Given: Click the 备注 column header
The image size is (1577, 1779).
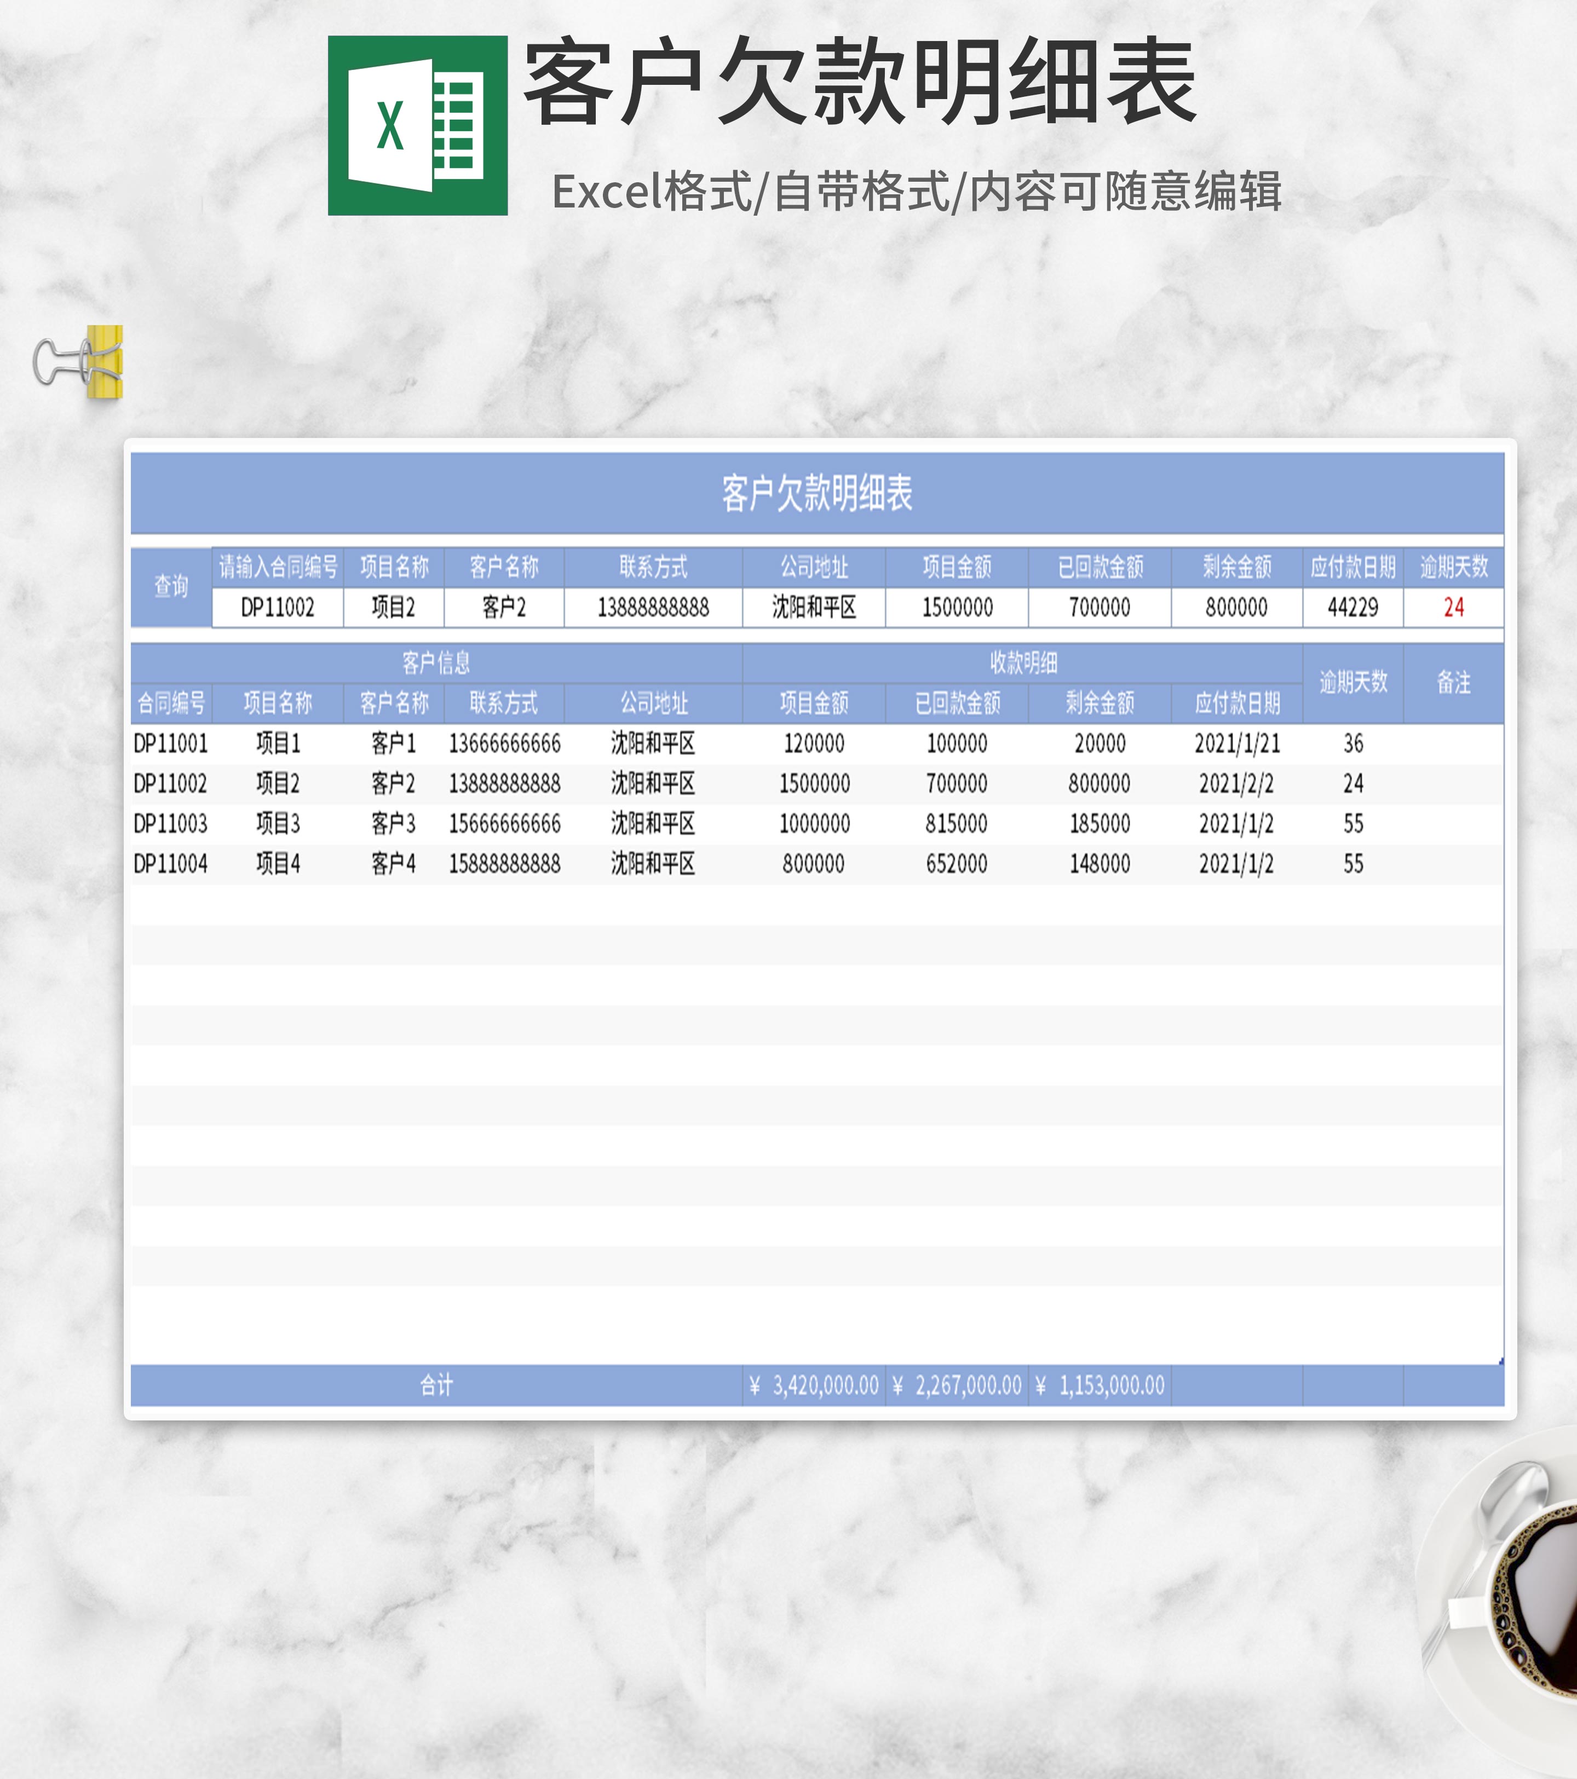Looking at the screenshot, I should [1453, 683].
